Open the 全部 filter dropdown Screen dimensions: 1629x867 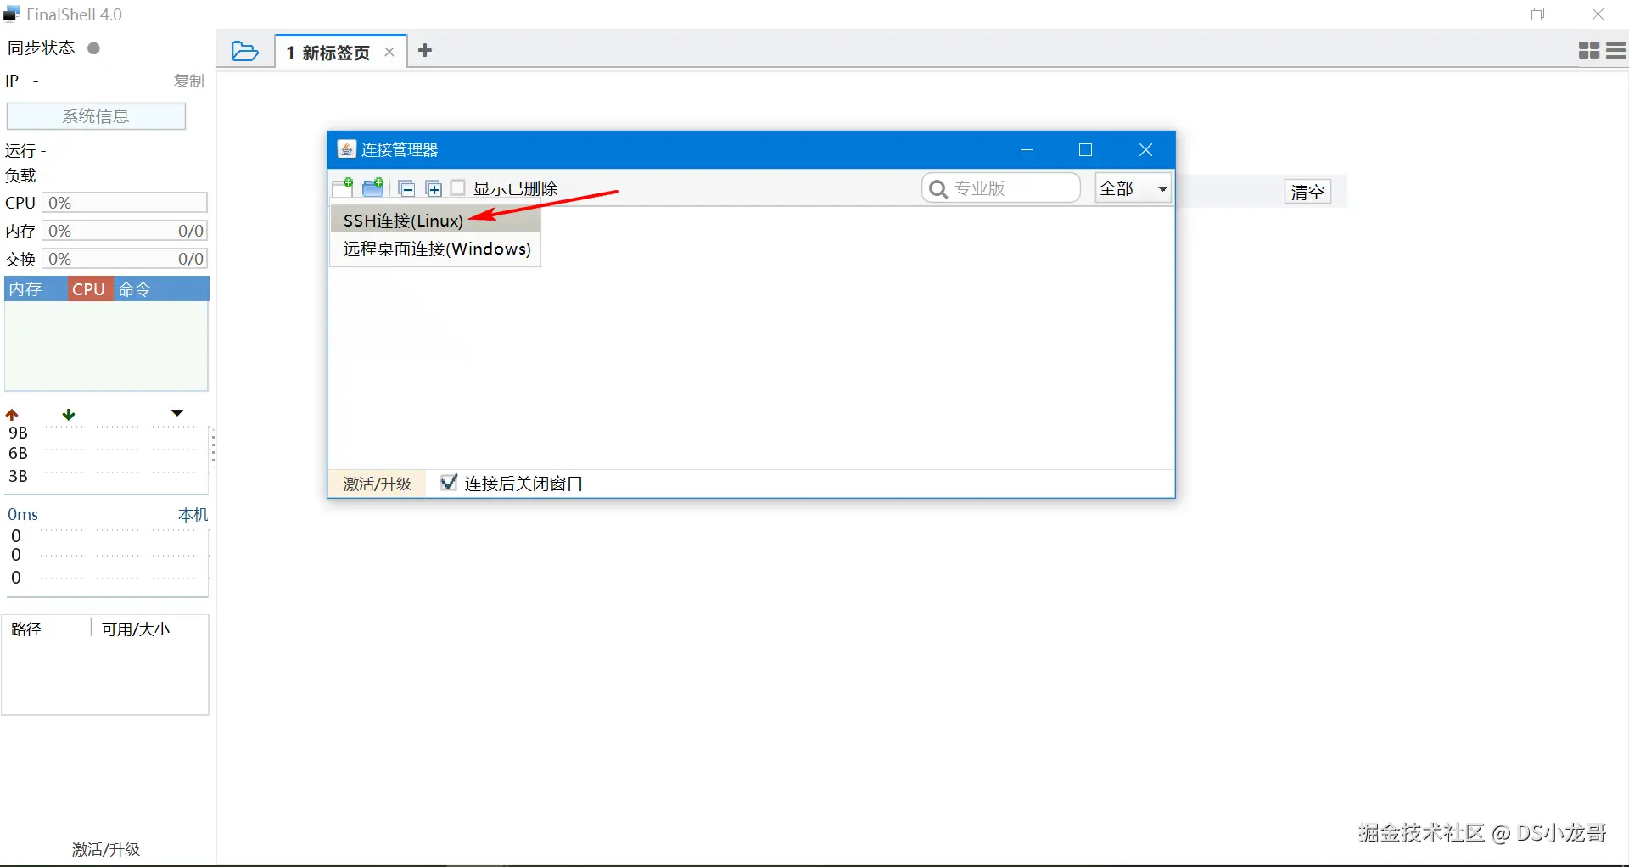[1134, 188]
